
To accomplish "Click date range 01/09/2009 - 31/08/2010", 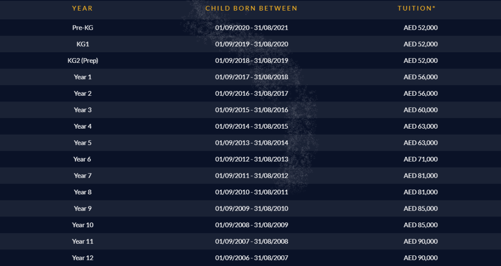I will (251, 209).
